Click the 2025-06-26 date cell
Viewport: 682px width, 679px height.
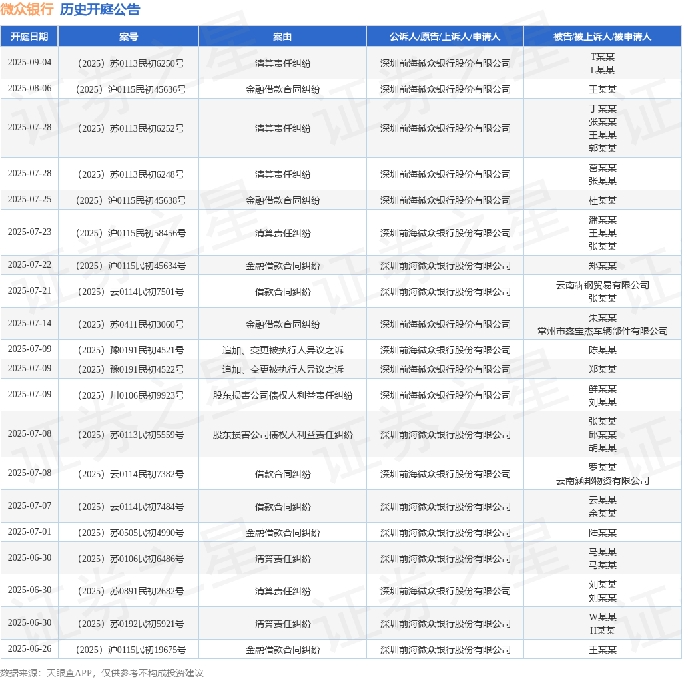(x=29, y=649)
